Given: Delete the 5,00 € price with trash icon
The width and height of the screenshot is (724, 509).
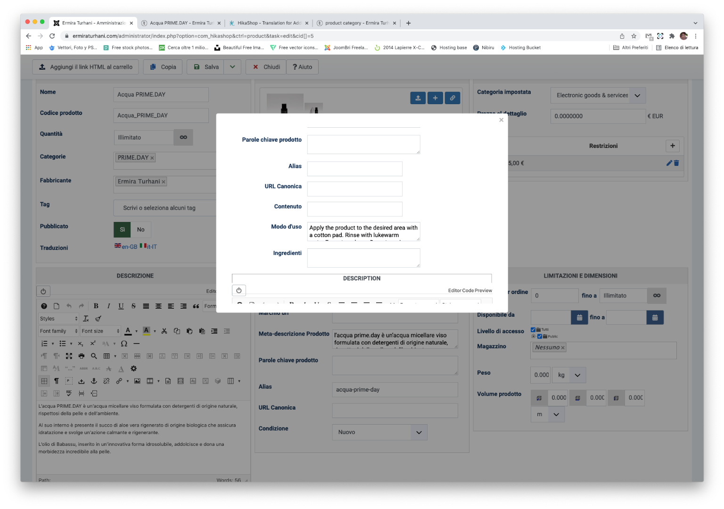Looking at the screenshot, I should tap(676, 163).
